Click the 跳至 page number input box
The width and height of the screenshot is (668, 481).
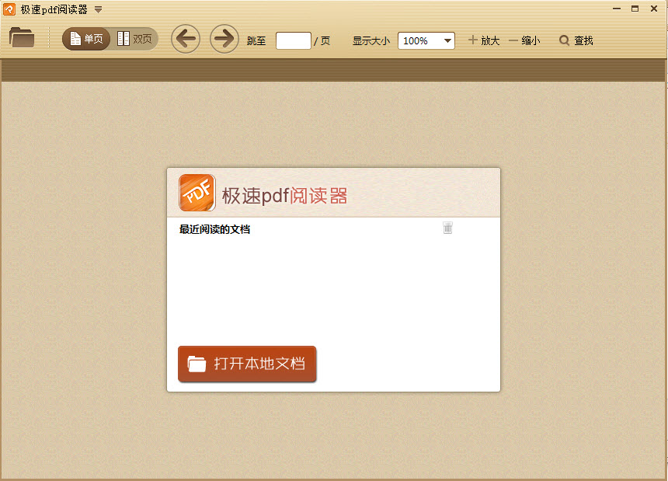pyautogui.click(x=293, y=40)
